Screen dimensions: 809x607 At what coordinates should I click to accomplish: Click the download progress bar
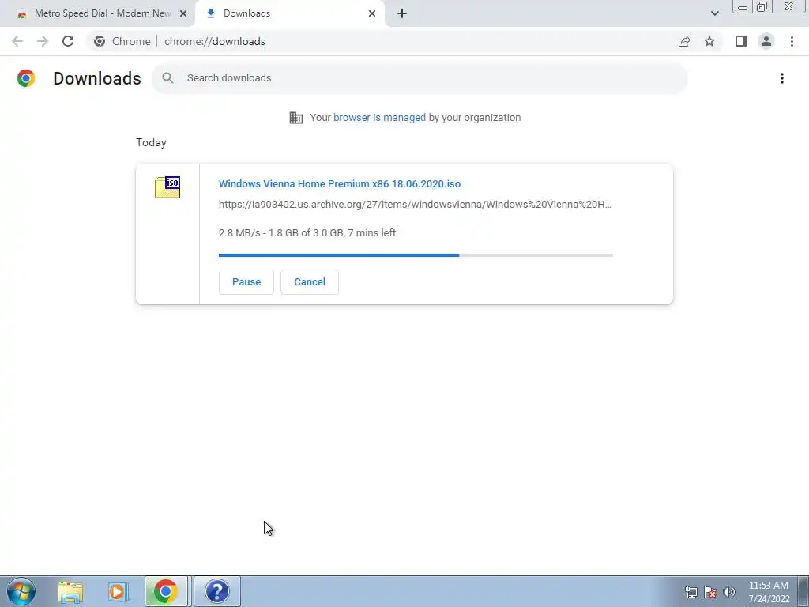point(416,255)
